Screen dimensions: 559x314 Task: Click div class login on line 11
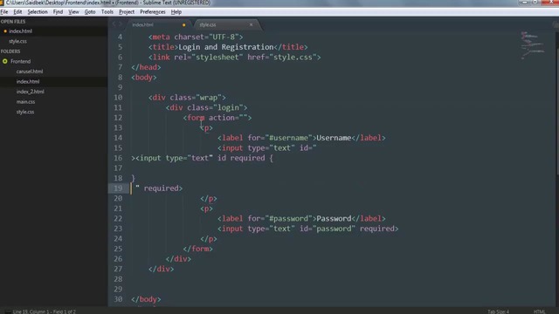point(206,107)
